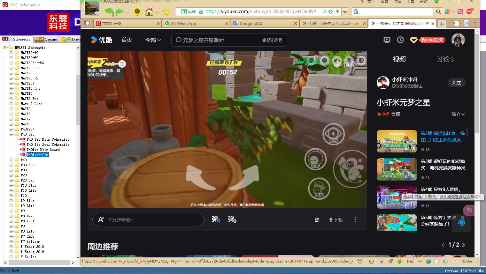The image size is (486, 274).
Task: Open the 小虾米冲呀 uploader name link
Action: click(x=405, y=79)
